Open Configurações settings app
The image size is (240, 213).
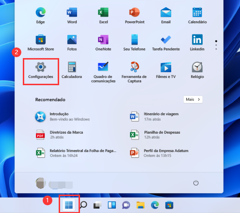(x=41, y=71)
